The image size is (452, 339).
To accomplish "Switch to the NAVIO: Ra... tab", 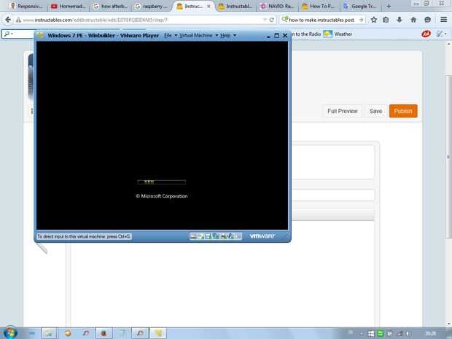I will (277, 6).
